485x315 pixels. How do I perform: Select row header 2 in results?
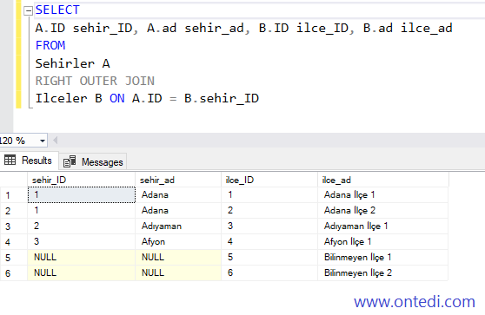14,211
